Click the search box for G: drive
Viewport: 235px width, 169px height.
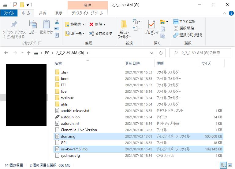[200, 53]
